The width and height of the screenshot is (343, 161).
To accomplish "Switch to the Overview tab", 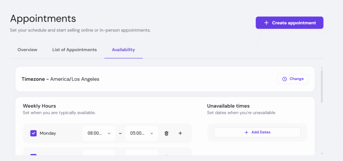I will coord(27,50).
